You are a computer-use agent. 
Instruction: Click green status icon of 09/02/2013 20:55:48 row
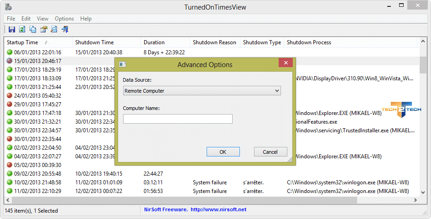click(x=10, y=174)
